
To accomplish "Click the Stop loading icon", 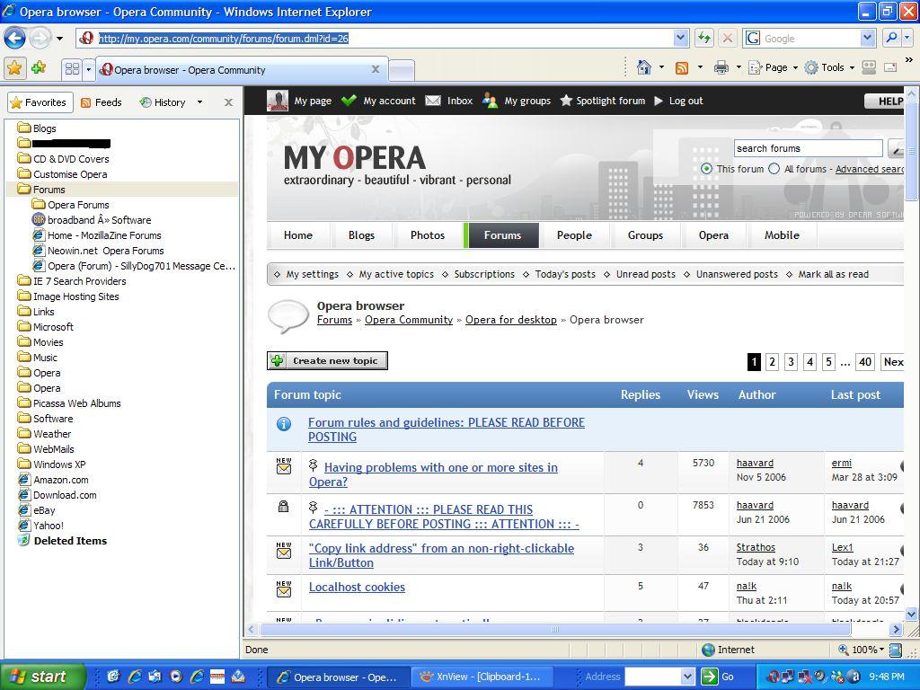I will click(x=727, y=38).
